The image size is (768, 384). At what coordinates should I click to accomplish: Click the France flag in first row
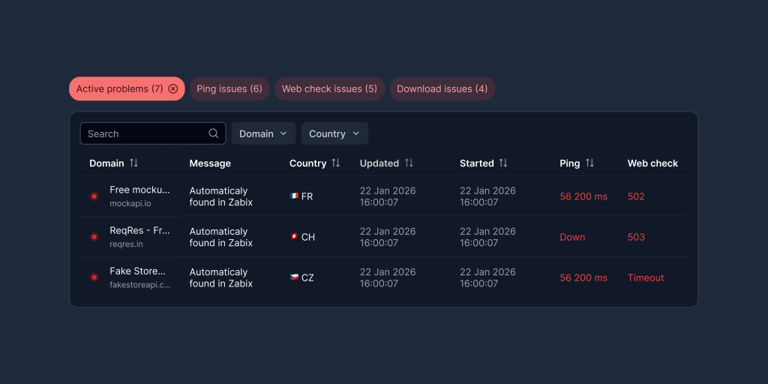(x=294, y=196)
